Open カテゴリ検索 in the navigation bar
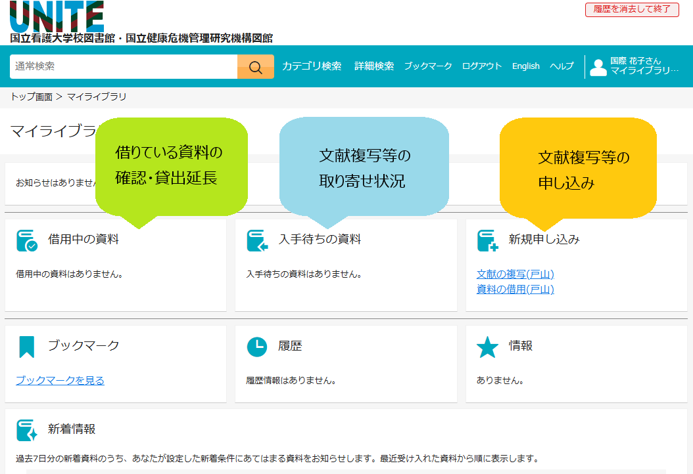Screen dimensions: 693x474 [x=312, y=66]
